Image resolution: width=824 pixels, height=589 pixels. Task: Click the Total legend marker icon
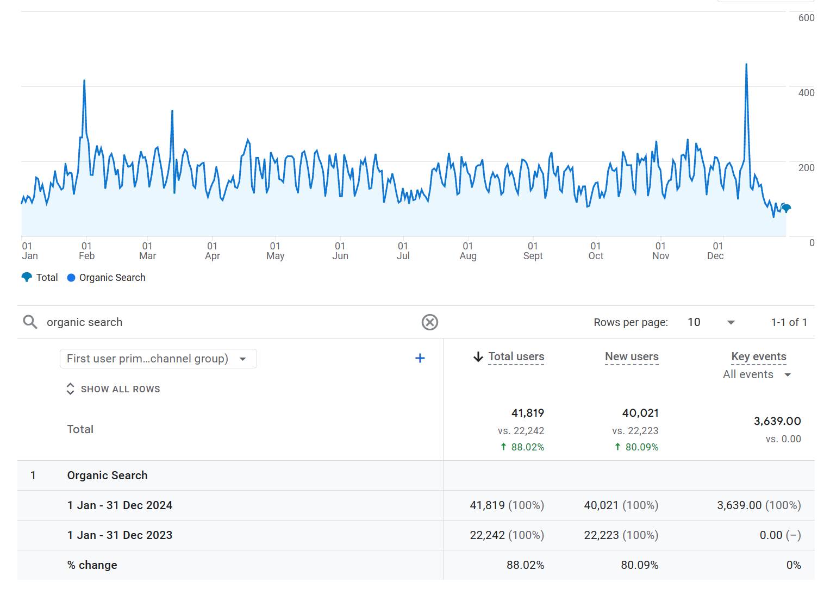point(27,277)
